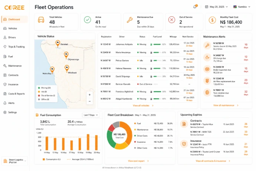Toggle Out of Service (2) legend entry

46,96
